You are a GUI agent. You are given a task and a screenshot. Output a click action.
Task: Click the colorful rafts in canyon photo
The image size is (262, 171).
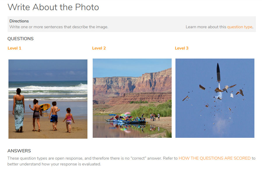pos(126,119)
